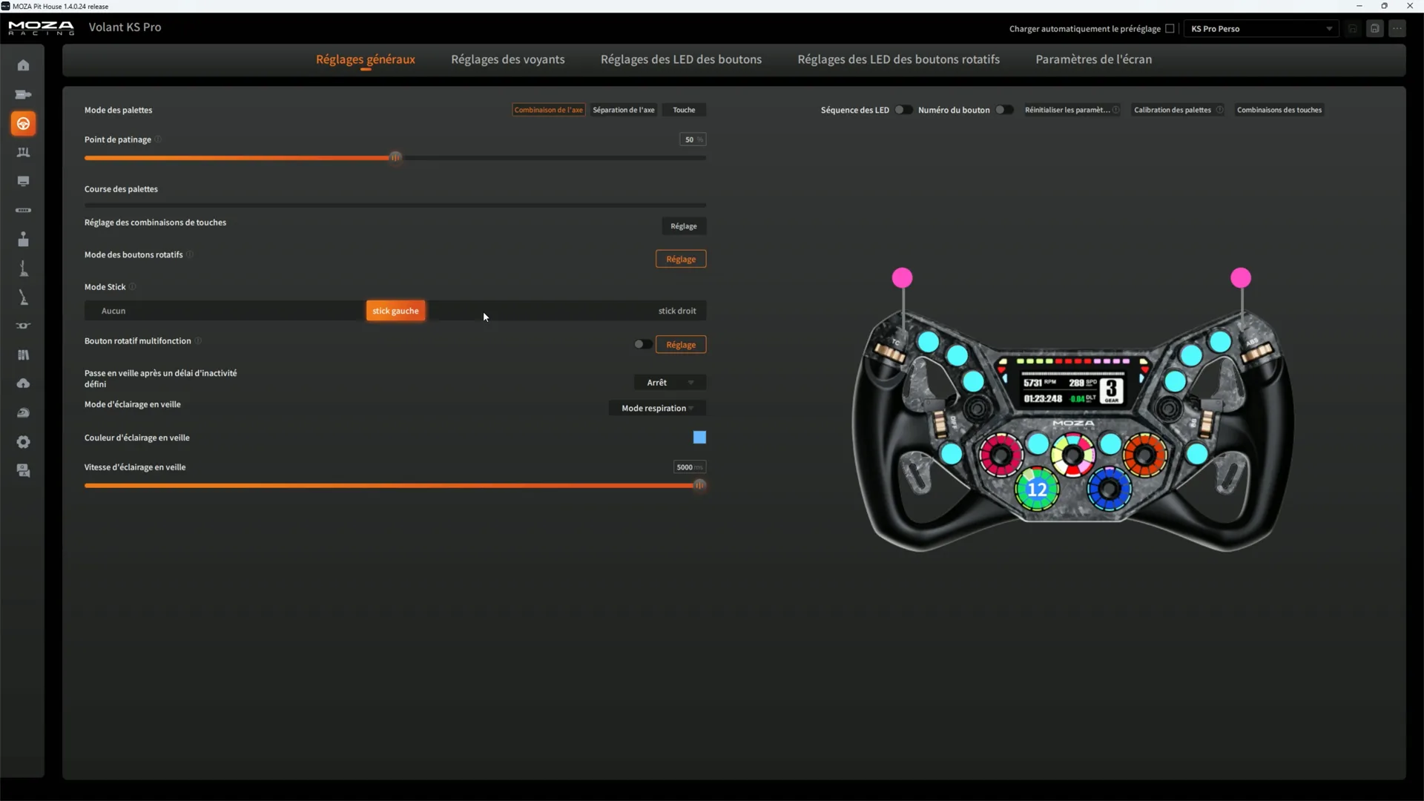
Task: Open the gear settings icon in sidebar
Action: tap(23, 442)
